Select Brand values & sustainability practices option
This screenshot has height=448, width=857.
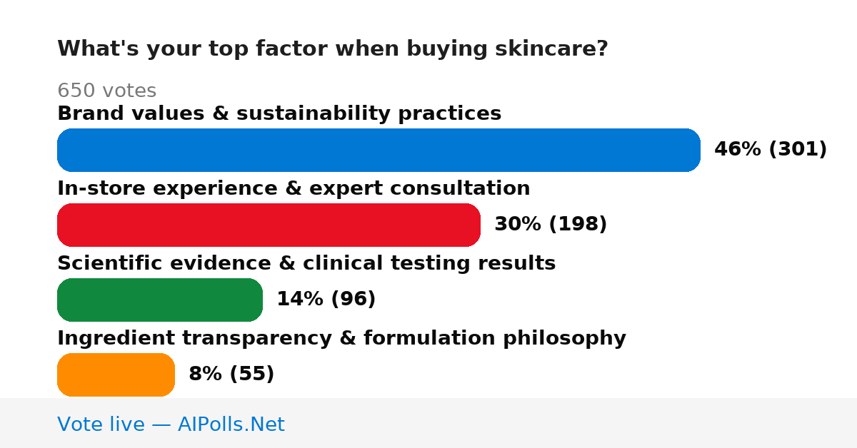point(279,113)
